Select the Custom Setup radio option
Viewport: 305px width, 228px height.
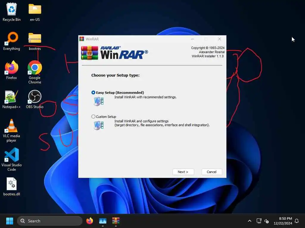93,116
